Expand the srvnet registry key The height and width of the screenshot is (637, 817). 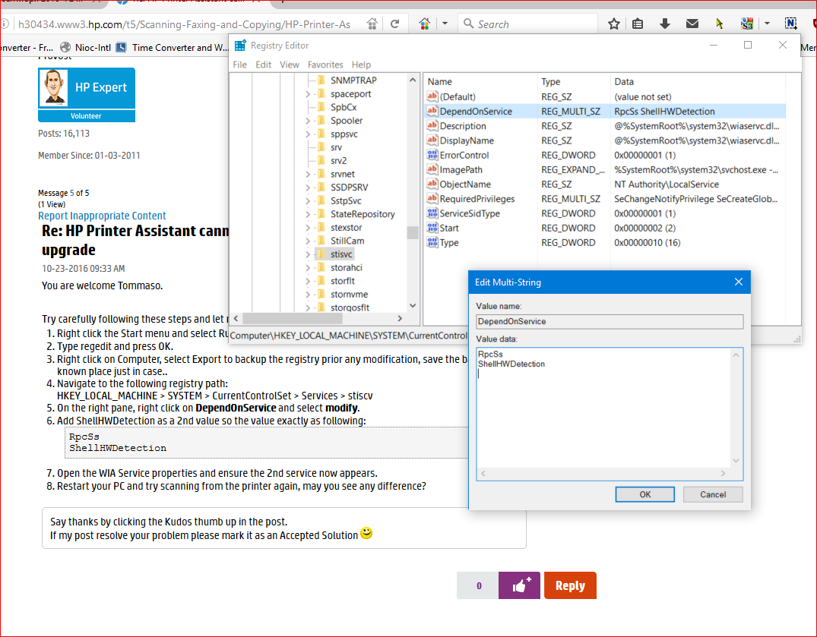click(307, 175)
